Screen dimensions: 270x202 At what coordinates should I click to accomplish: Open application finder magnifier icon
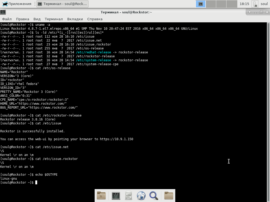(154, 196)
